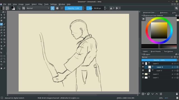
Task: Open the Filter menu
Action: point(40,4)
